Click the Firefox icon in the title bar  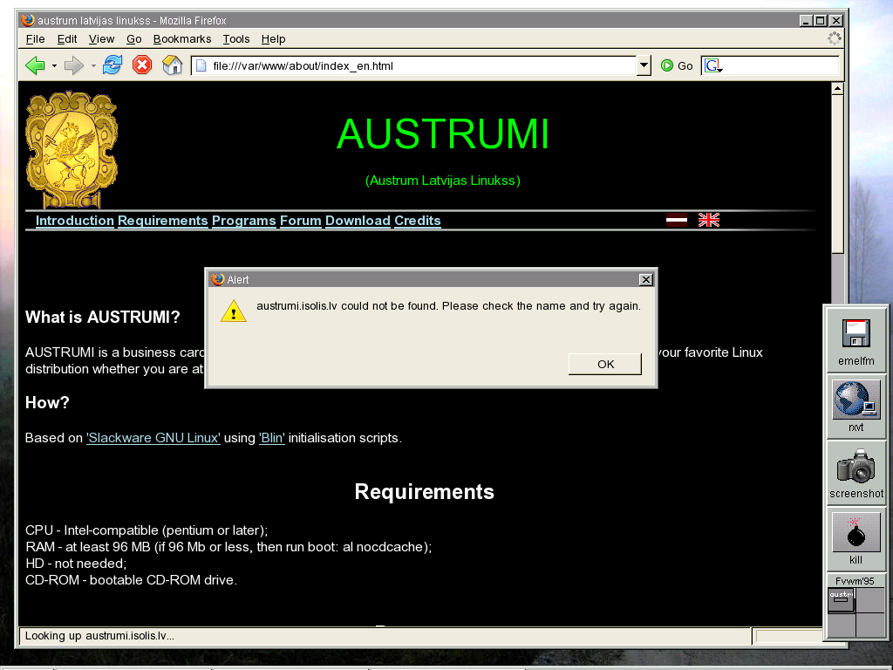coord(27,21)
